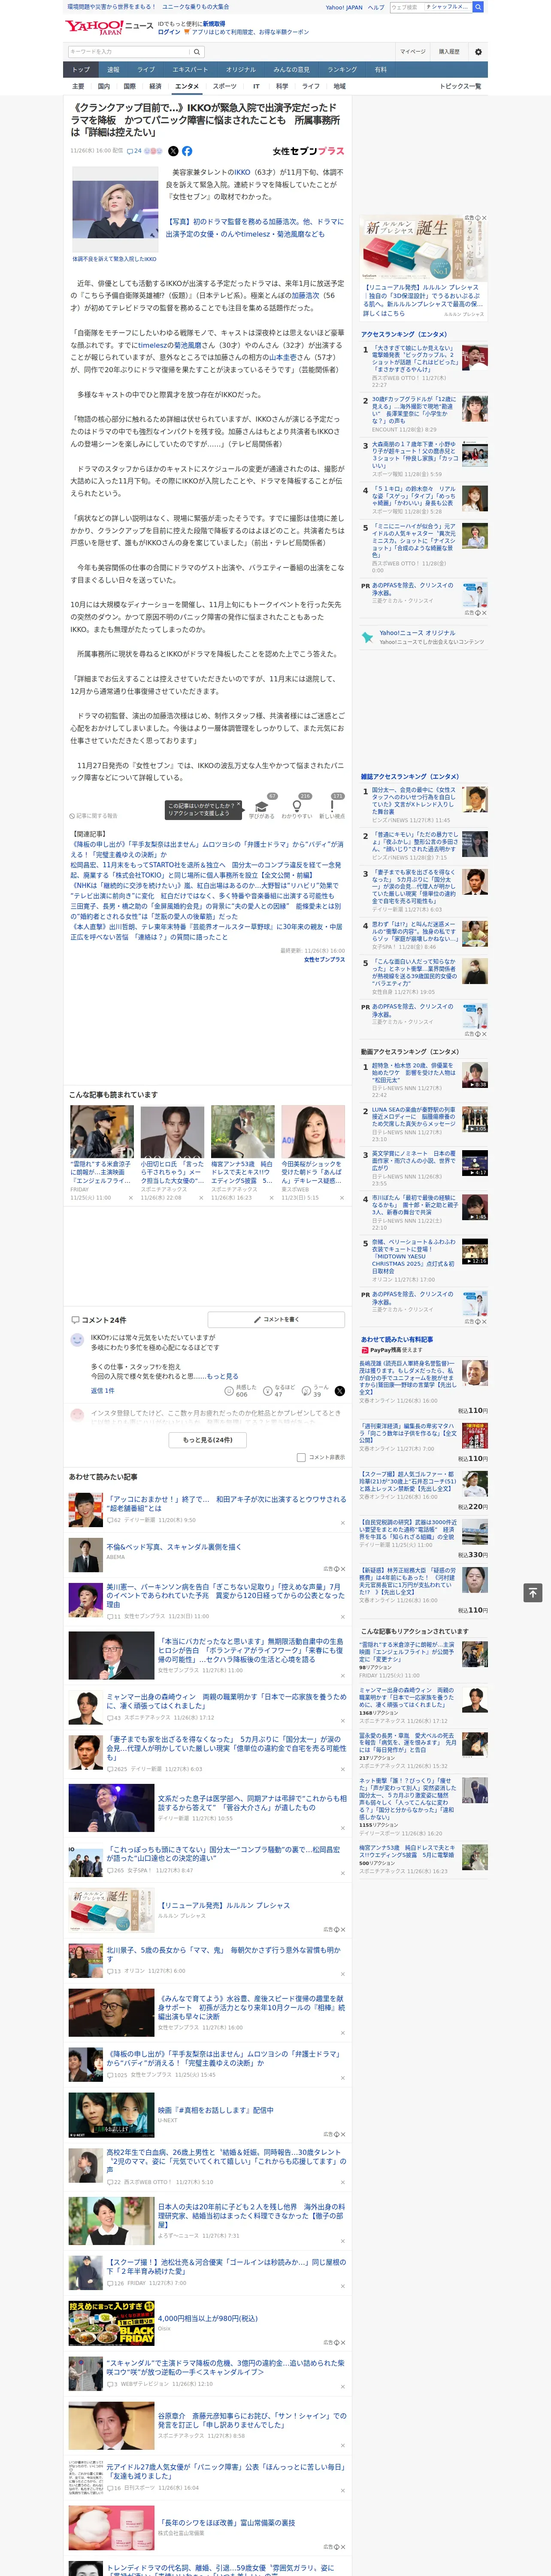Click the search magnifier beside the keyword box
This screenshot has width=551, height=2576.
coord(197,52)
